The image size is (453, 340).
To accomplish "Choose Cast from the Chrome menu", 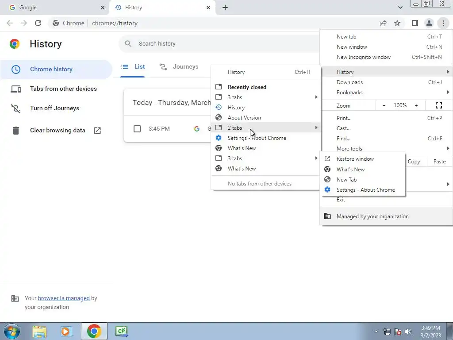I will 386,128.
